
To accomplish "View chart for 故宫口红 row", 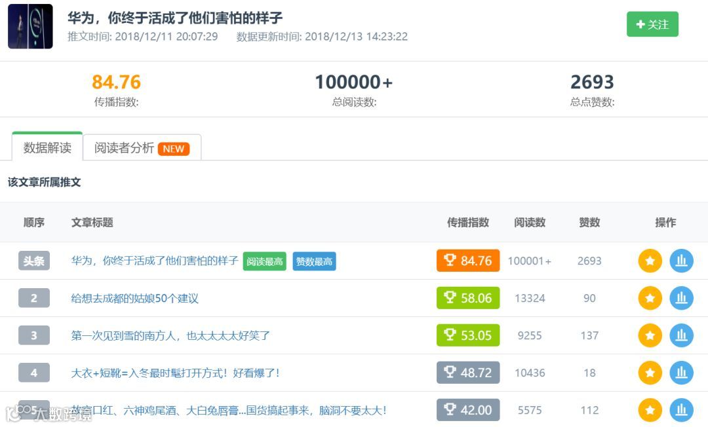I will 681,410.
